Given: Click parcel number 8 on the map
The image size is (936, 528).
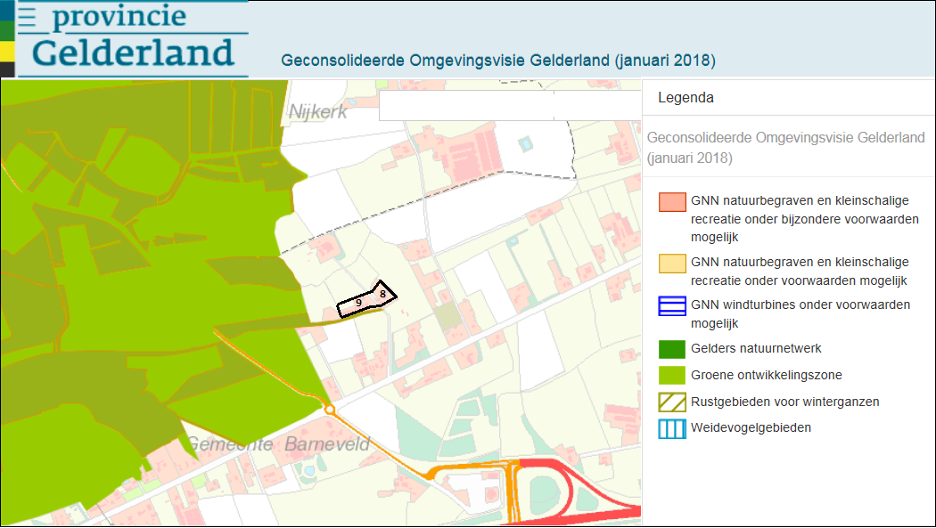Looking at the screenshot, I should 382,293.
